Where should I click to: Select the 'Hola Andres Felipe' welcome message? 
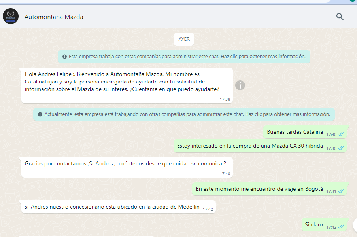127,85
